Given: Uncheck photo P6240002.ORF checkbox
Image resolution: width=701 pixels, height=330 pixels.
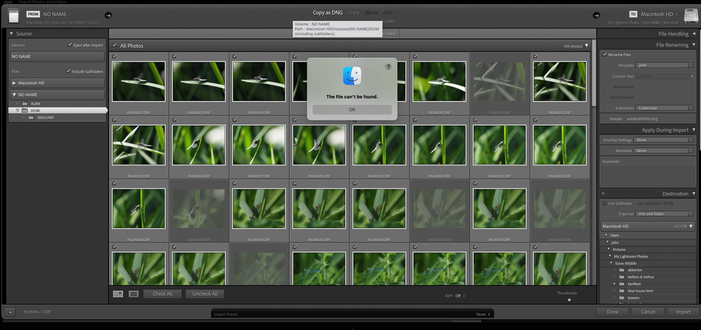Looking at the screenshot, I should click(114, 56).
